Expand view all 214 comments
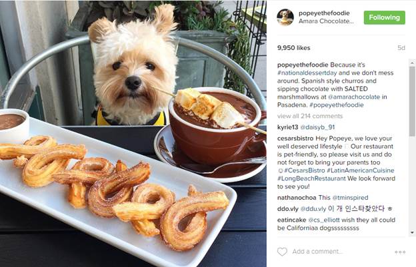This screenshot has height=267, width=416. coord(310,116)
